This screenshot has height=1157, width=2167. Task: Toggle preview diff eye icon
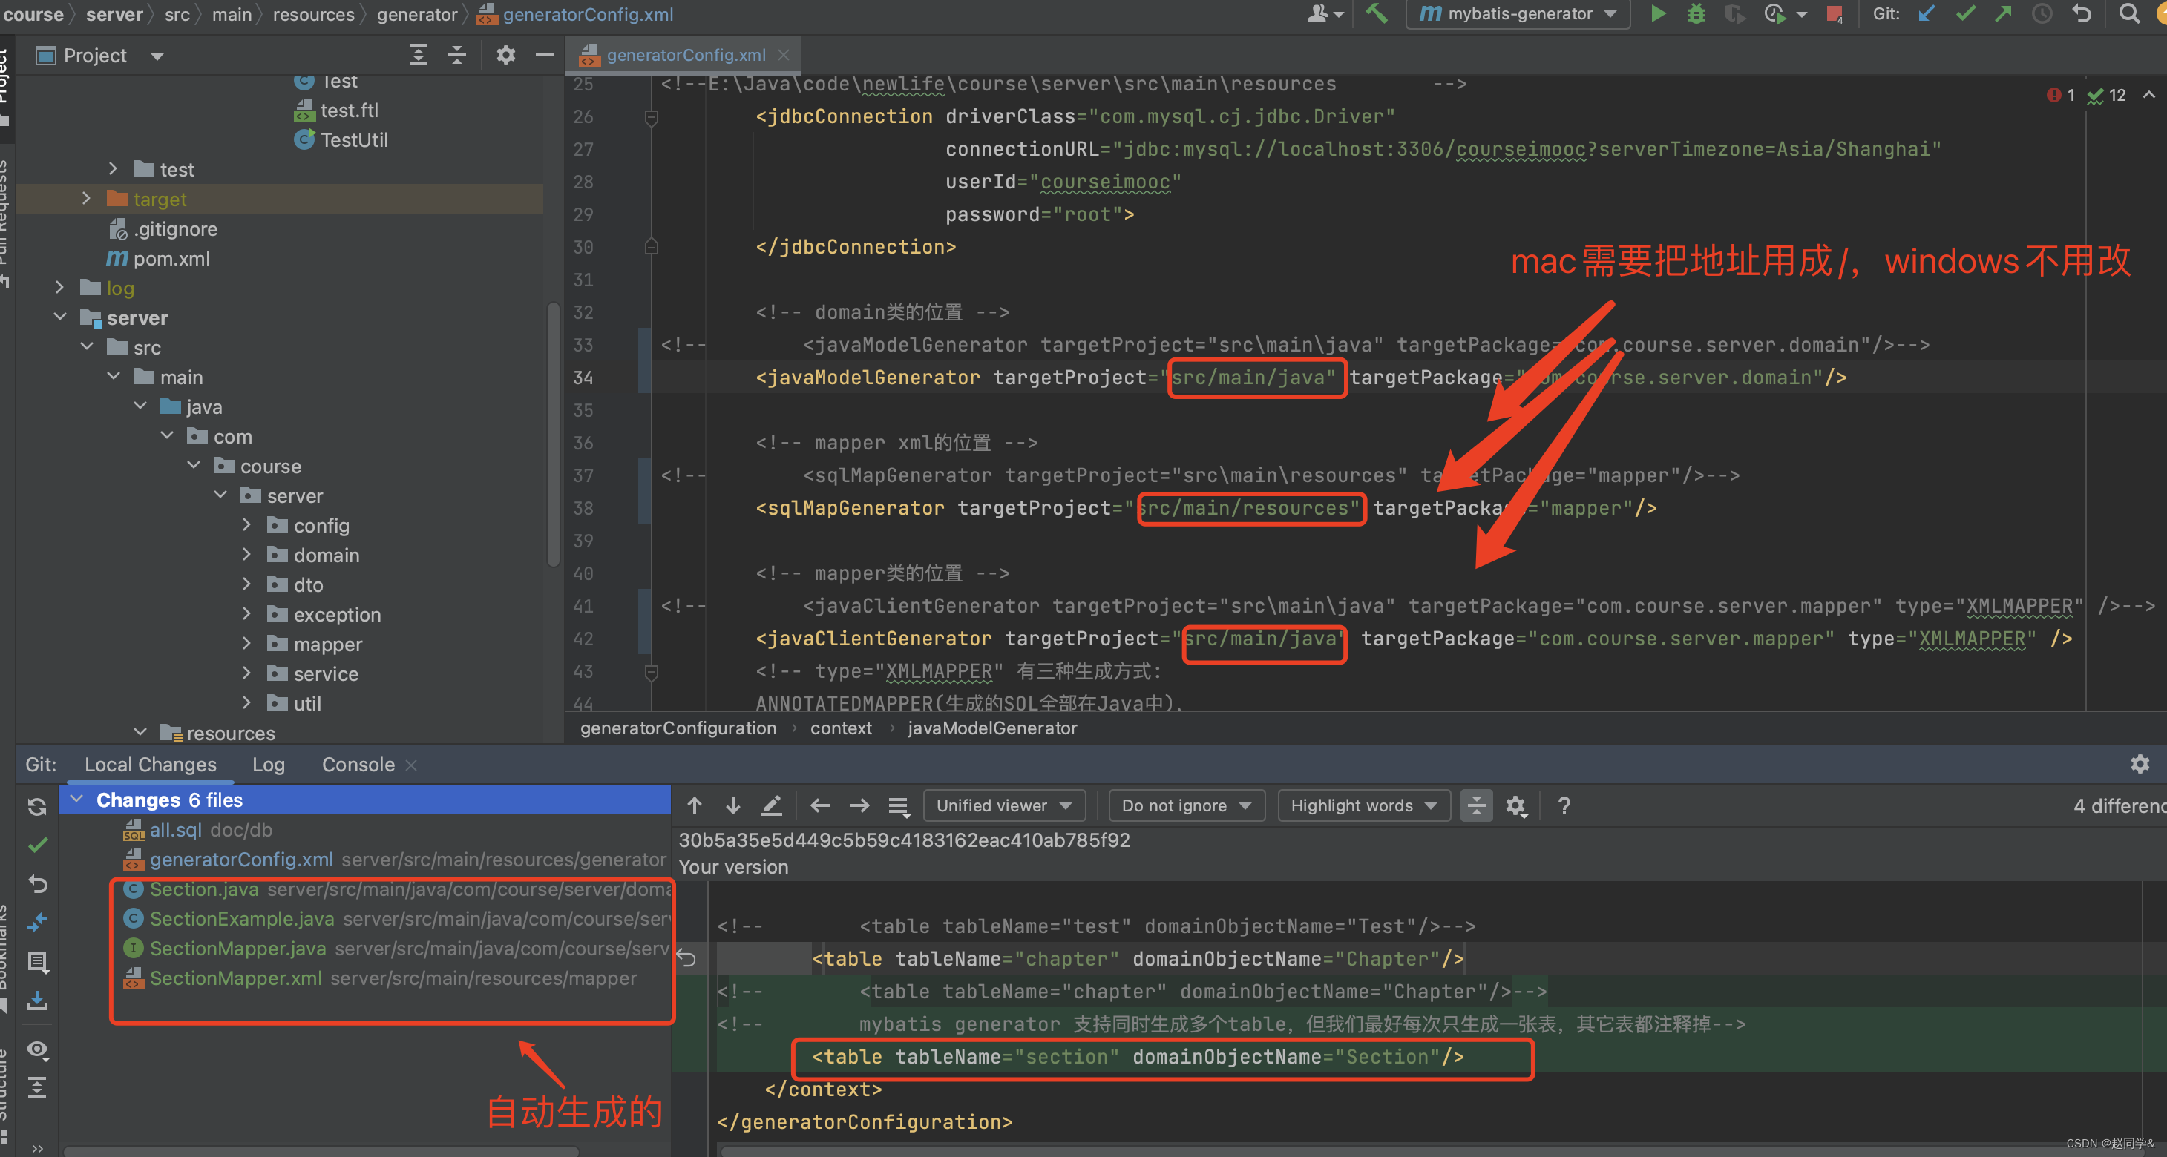(37, 1049)
